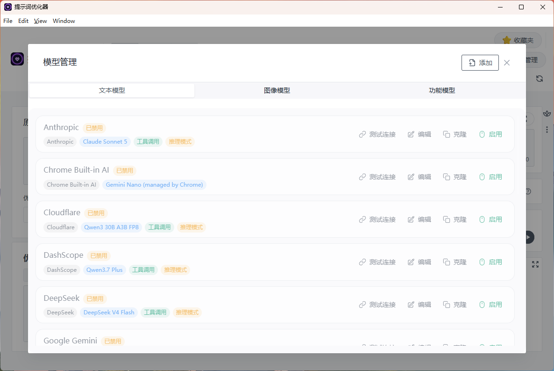Screen dimensions: 554x371
Task: Edit the DeepSeek model configuration
Action: tap(419, 305)
